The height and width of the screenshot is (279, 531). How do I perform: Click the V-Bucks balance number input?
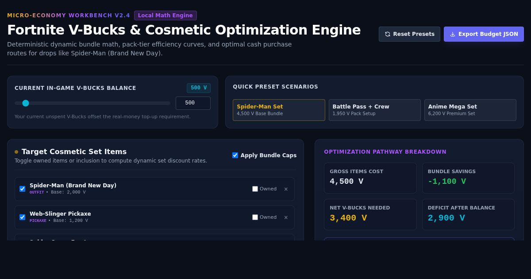193,103
